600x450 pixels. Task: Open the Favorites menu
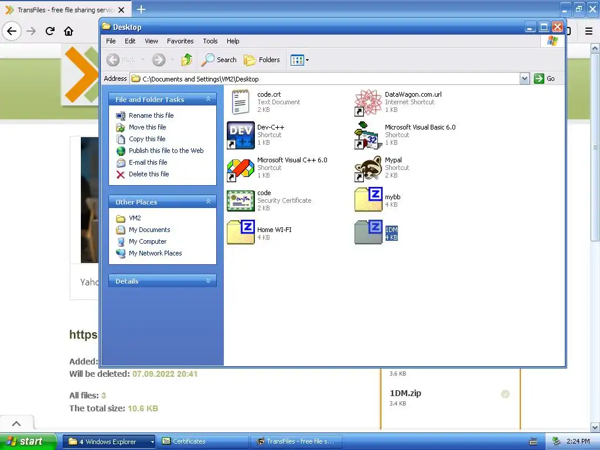coord(180,41)
